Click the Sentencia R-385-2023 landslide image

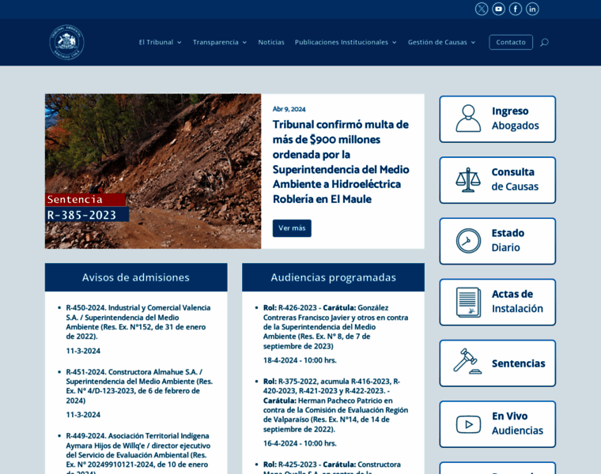tap(153, 171)
